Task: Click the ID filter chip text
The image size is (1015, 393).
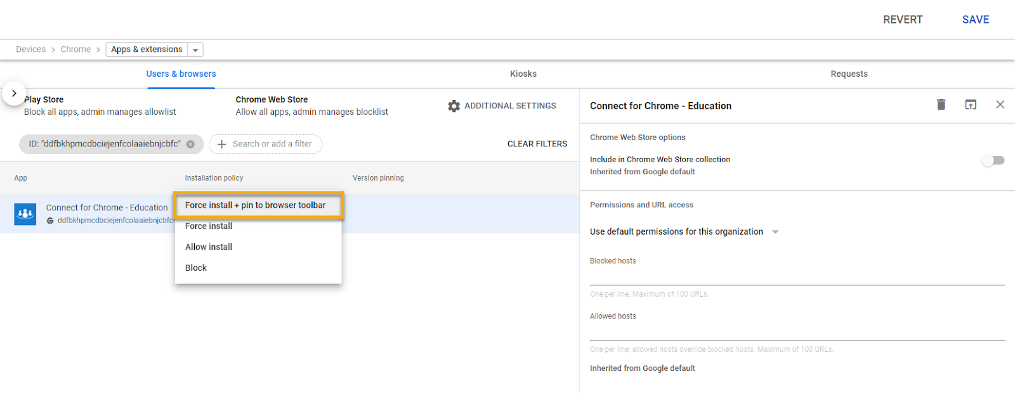Action: [x=105, y=145]
